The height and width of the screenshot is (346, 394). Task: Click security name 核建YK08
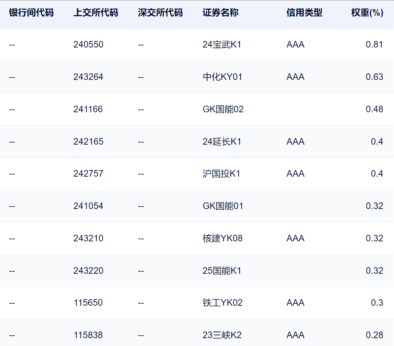click(223, 238)
